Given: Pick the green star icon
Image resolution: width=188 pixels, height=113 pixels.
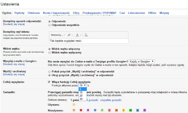Looking at the screenshot, I should click(x=102, y=110).
